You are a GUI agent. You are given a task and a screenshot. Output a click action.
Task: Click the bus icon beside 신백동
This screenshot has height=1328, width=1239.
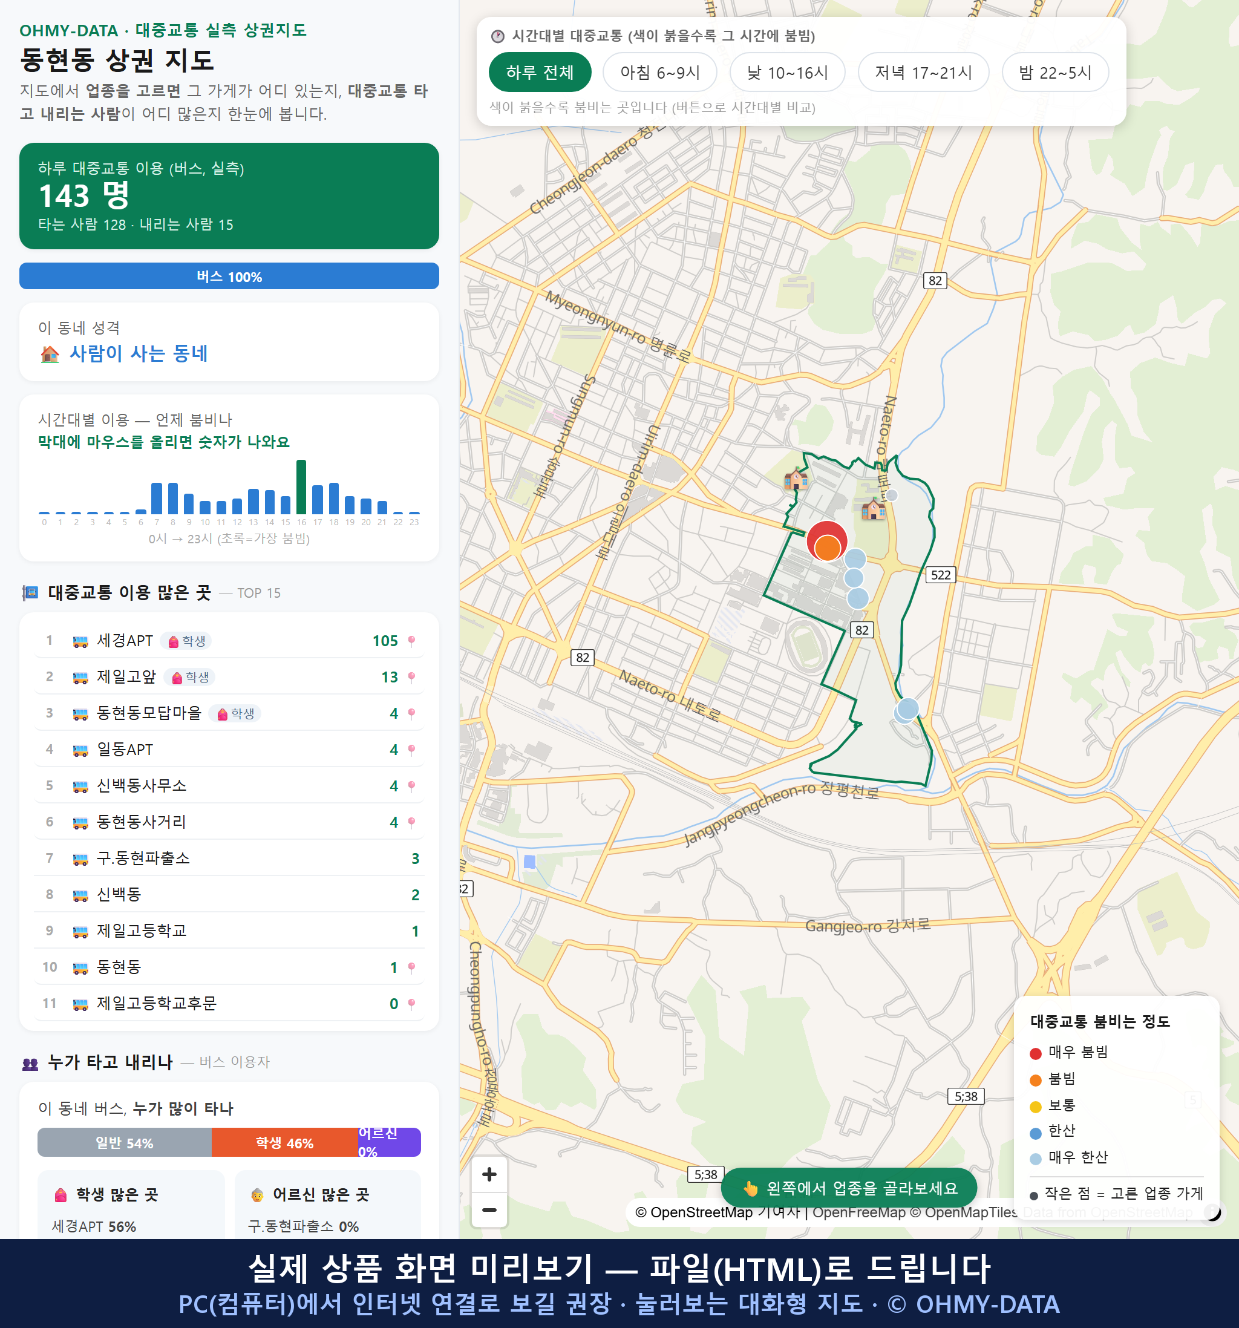[80, 895]
